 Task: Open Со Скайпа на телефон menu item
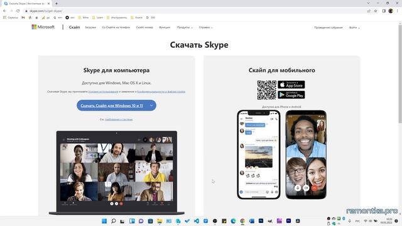(116, 27)
